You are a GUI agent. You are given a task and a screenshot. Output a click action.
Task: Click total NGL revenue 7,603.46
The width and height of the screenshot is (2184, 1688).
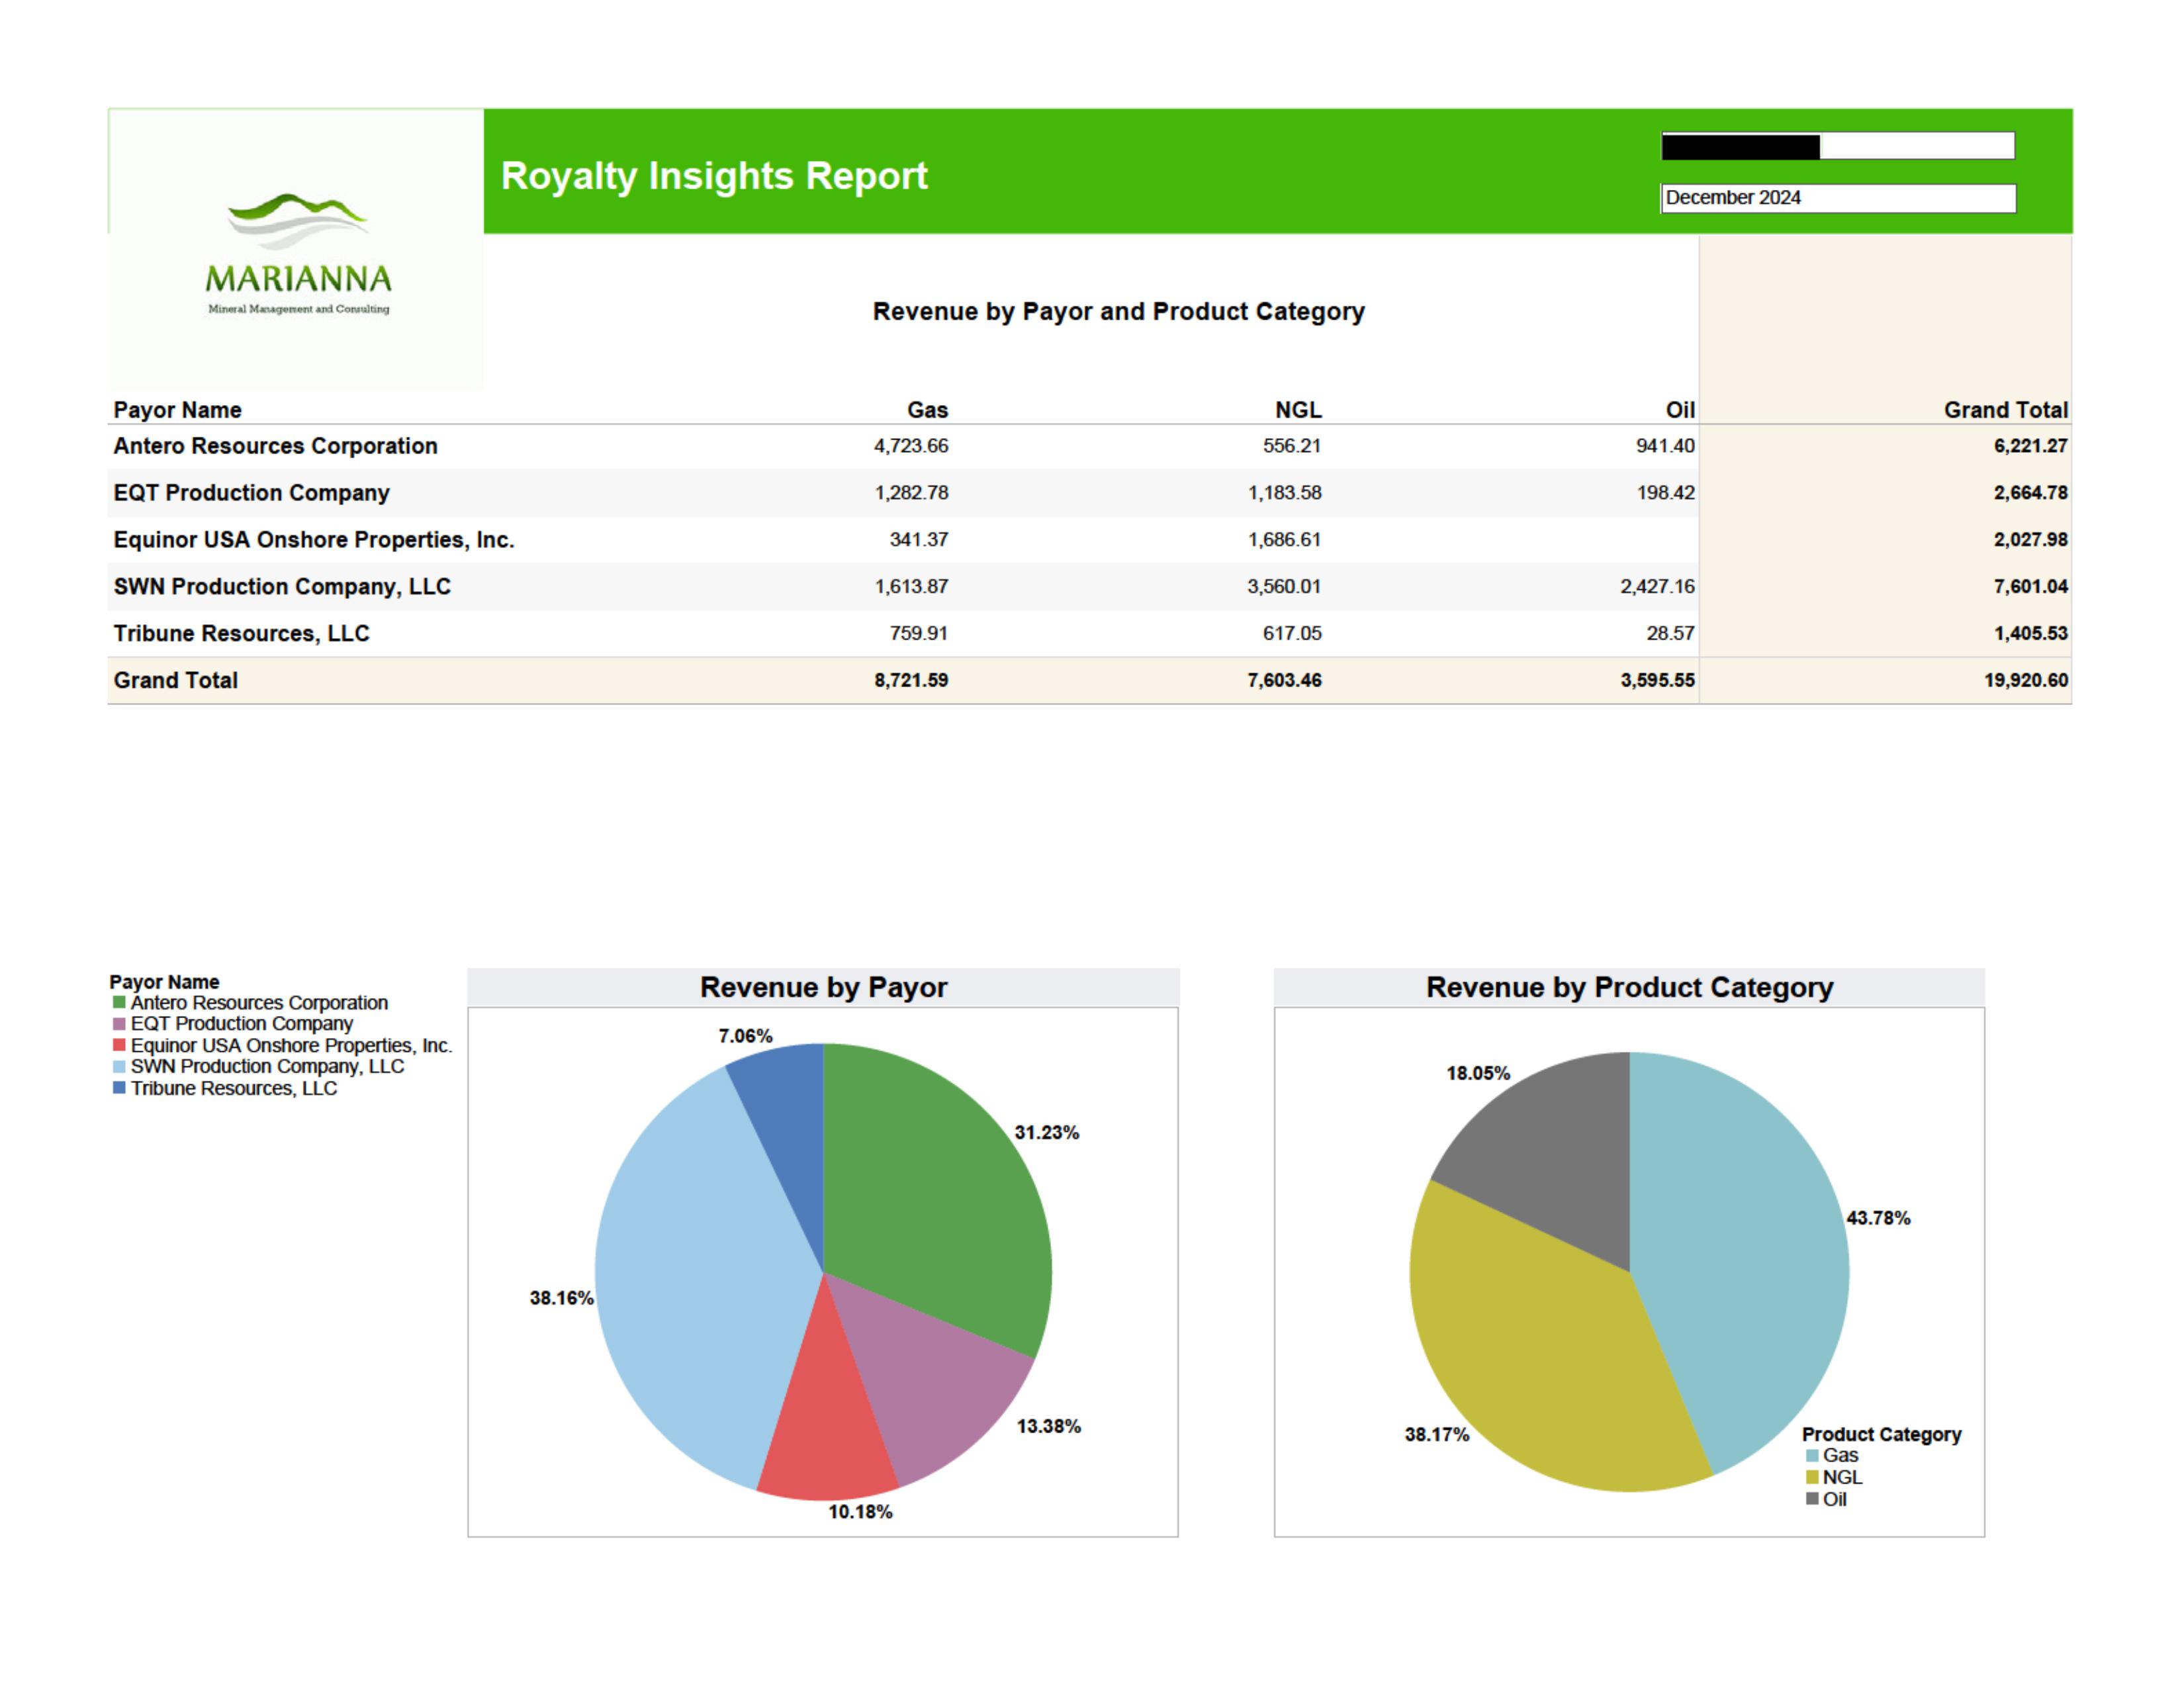(1284, 681)
